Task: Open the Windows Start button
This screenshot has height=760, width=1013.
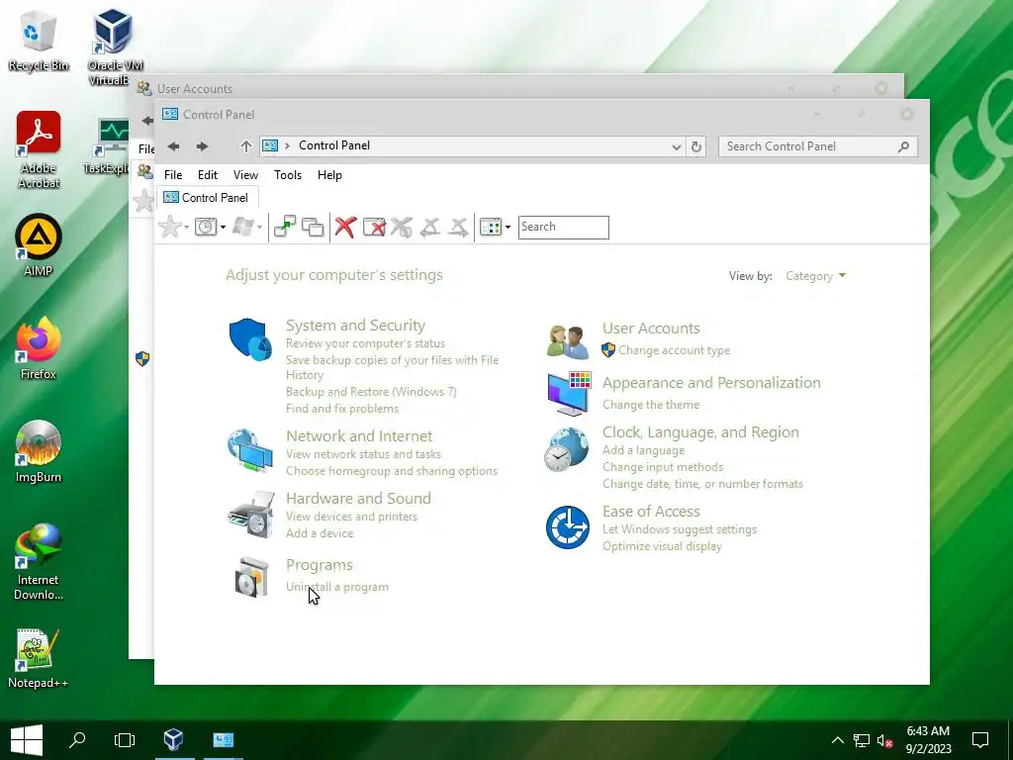Action: coord(27,740)
